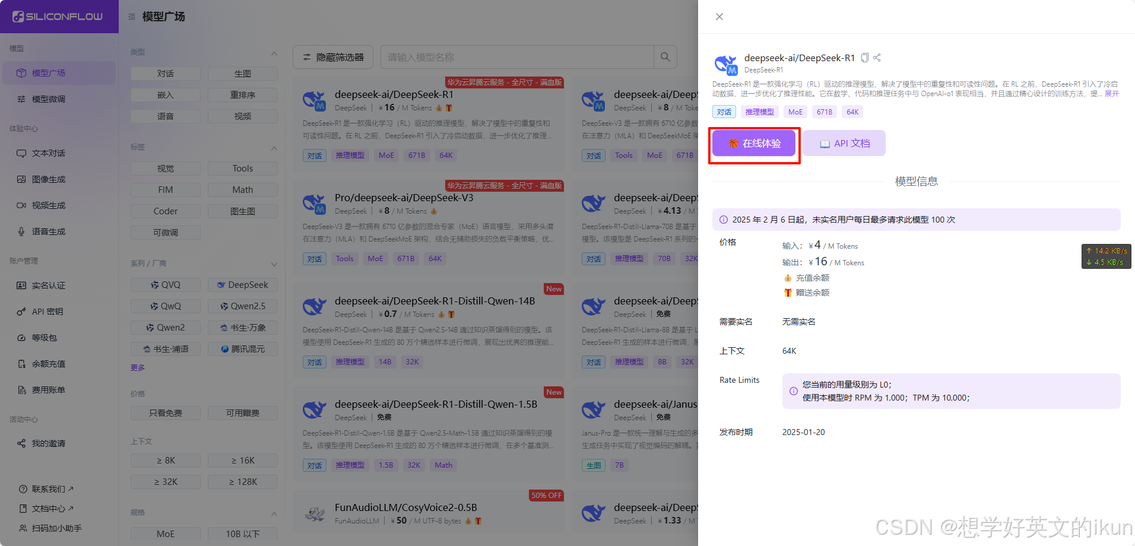The width and height of the screenshot is (1135, 546).
Task: Collapse the 类型 filter section
Action: tap(274, 53)
